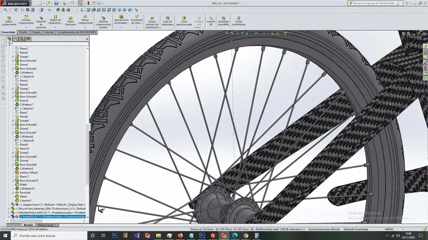Switch to the Calcular tab
The image size is (428, 240).
point(49,32)
